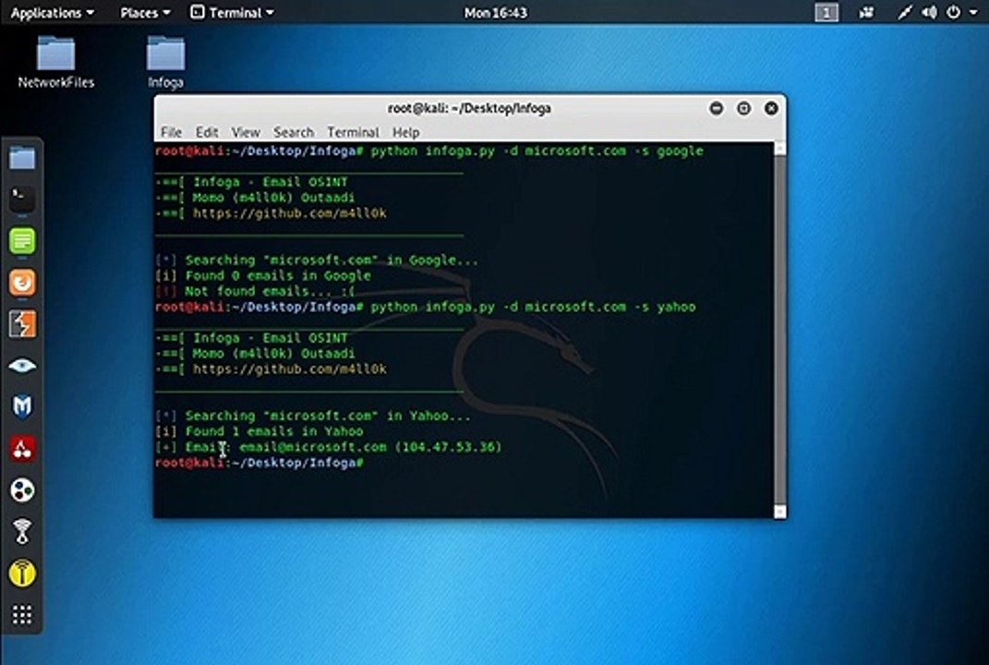Open the terminal View menu
The width and height of the screenshot is (989, 665).
tap(246, 132)
